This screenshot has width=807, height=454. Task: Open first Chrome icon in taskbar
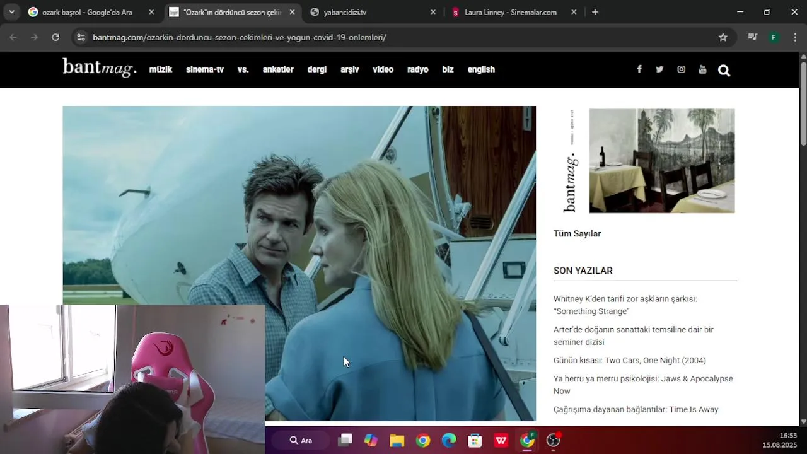pos(423,440)
